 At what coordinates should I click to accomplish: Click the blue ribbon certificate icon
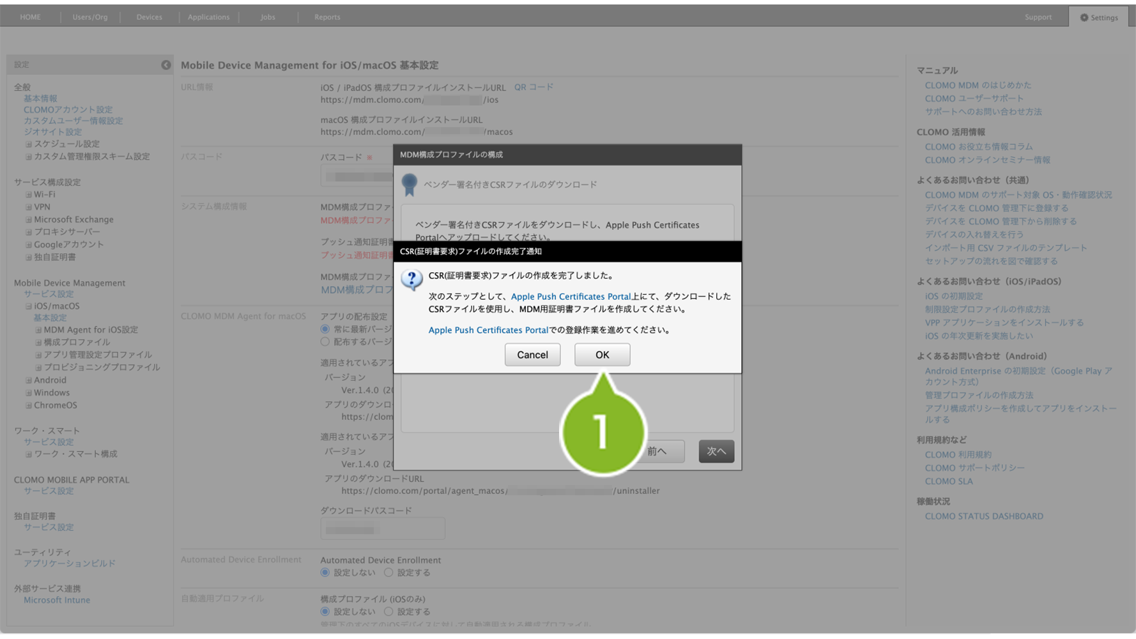pos(410,185)
